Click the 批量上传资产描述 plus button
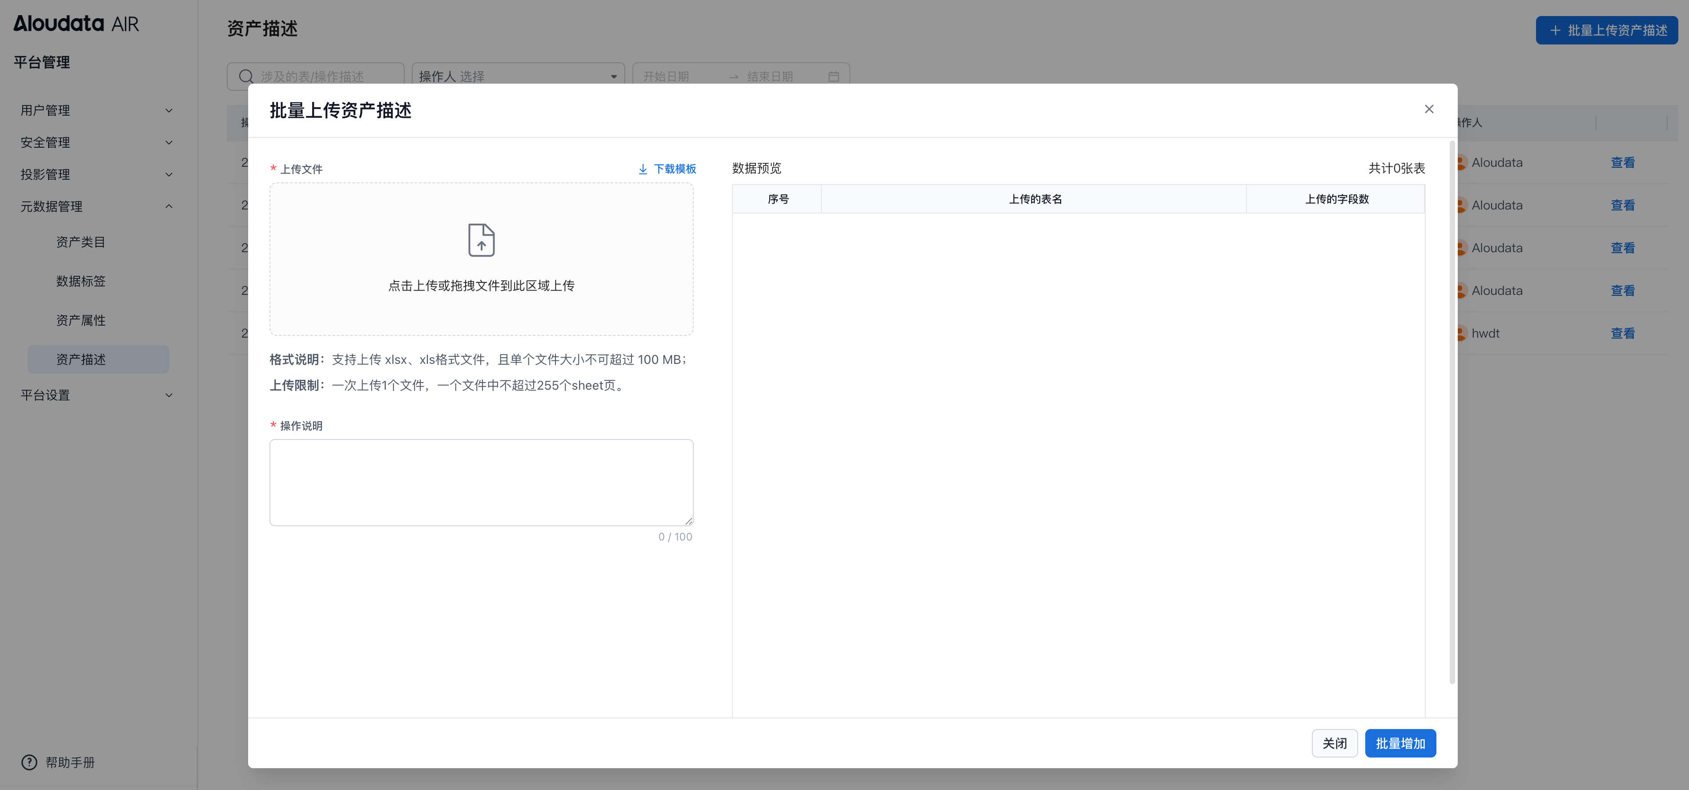This screenshot has width=1689, height=790. click(1606, 30)
